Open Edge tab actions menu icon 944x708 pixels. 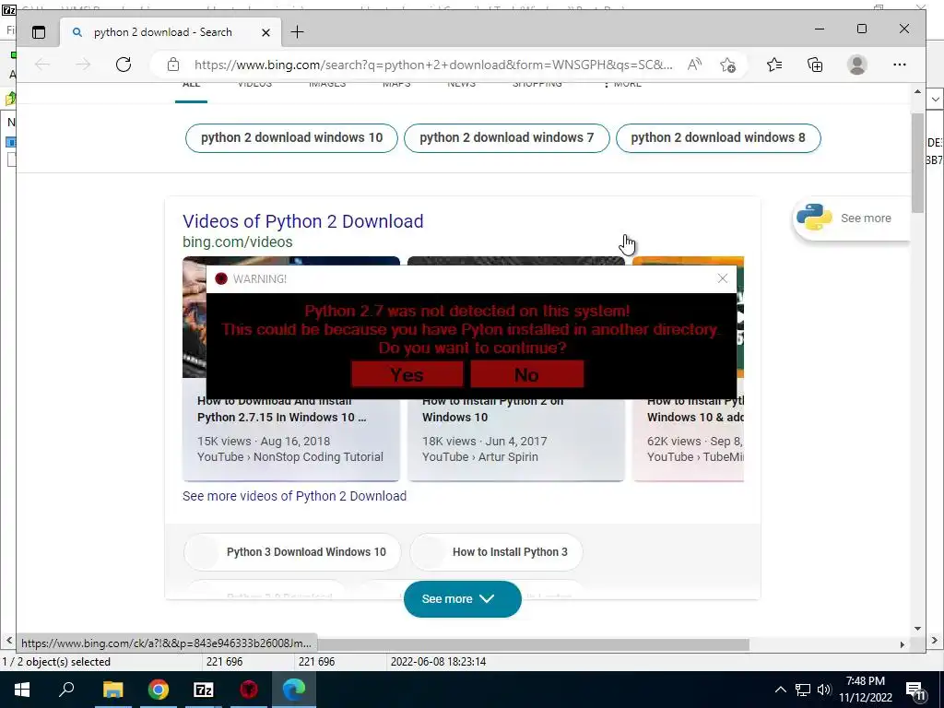39,32
